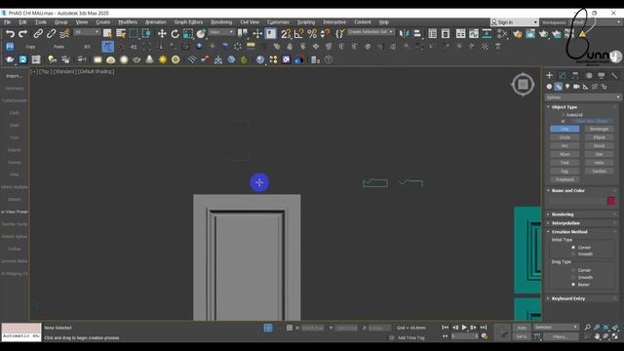Toggle the Angle Snap icon
Viewport: 624px width, 351px height.
point(298,34)
